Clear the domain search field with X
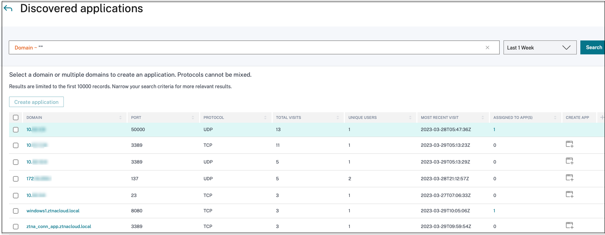 click(487, 48)
